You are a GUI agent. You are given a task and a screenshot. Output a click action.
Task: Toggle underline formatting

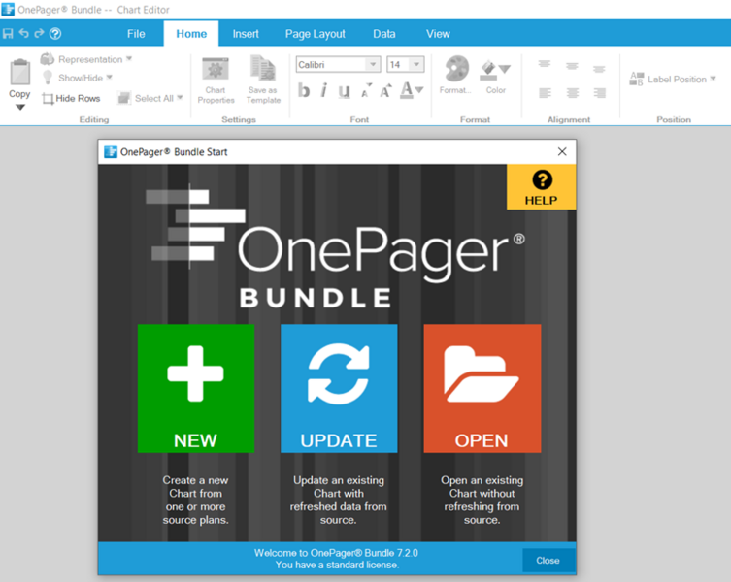click(x=344, y=91)
